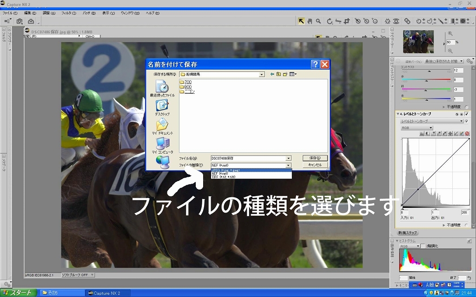Select the direct select arrow tool

click(x=301, y=21)
